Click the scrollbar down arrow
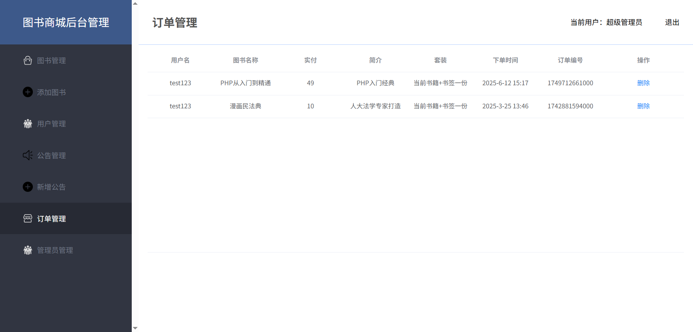Screen dimensions: 693x332 click(x=135, y=328)
